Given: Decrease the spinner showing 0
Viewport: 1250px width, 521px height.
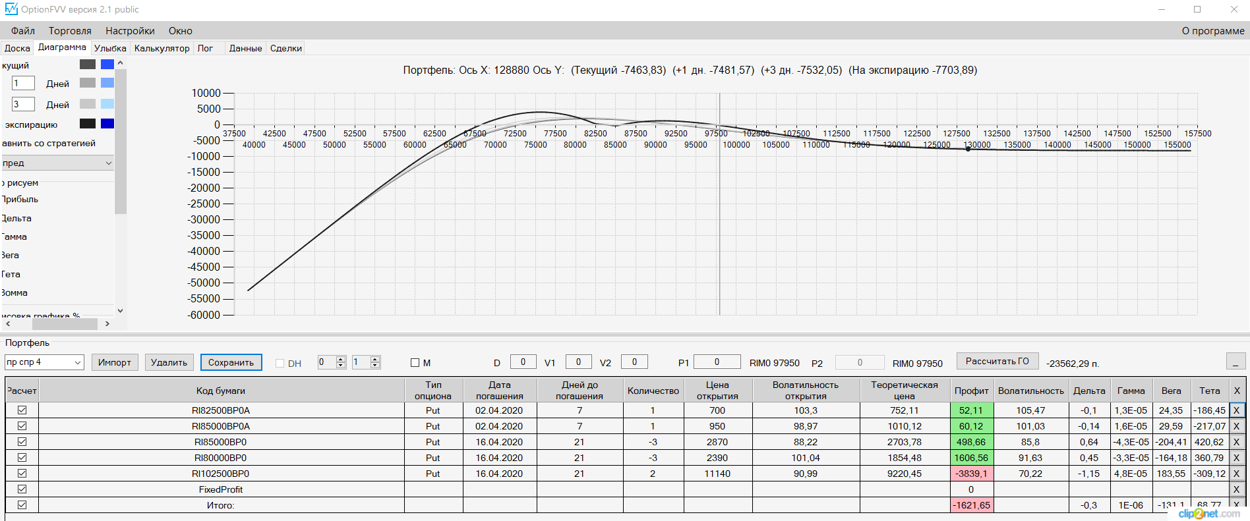Looking at the screenshot, I should (341, 366).
